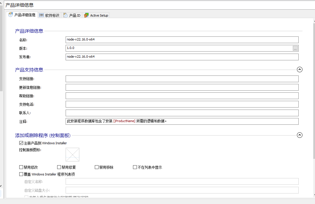
Task: Click the left panel scrollbar
Action: point(1,48)
